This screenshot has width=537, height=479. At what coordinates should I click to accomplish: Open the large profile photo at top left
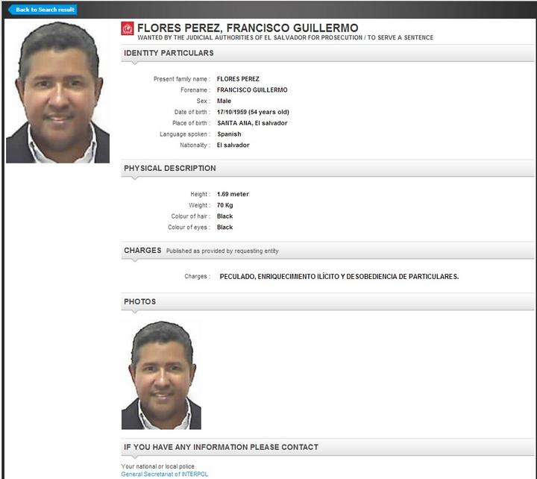[x=57, y=93]
